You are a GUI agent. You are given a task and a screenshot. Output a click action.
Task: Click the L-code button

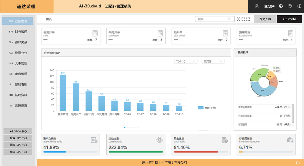(x=289, y=19)
